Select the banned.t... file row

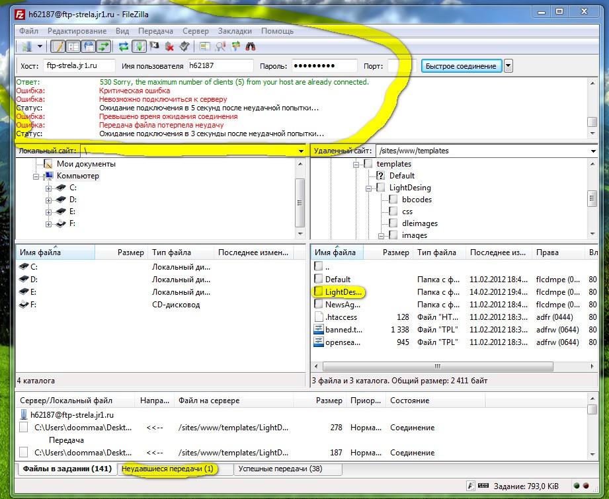454,330
